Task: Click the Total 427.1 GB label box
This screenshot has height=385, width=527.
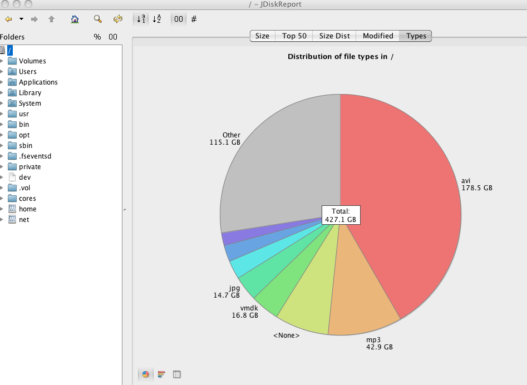Action: point(341,215)
